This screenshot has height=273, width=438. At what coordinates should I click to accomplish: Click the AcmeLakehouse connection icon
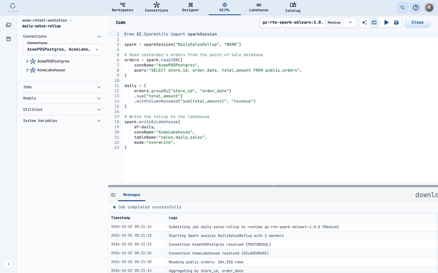33,70
